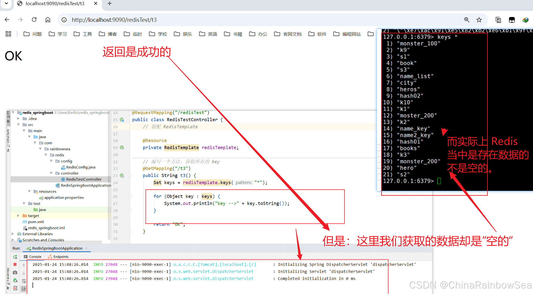Click the Spring bean gutter icon on line 15
The width and height of the screenshot is (533, 294).
click(x=122, y=120)
